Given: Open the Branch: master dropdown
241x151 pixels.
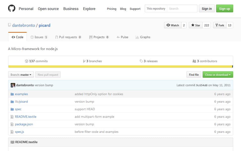Looking at the screenshot, I should point(21,75).
